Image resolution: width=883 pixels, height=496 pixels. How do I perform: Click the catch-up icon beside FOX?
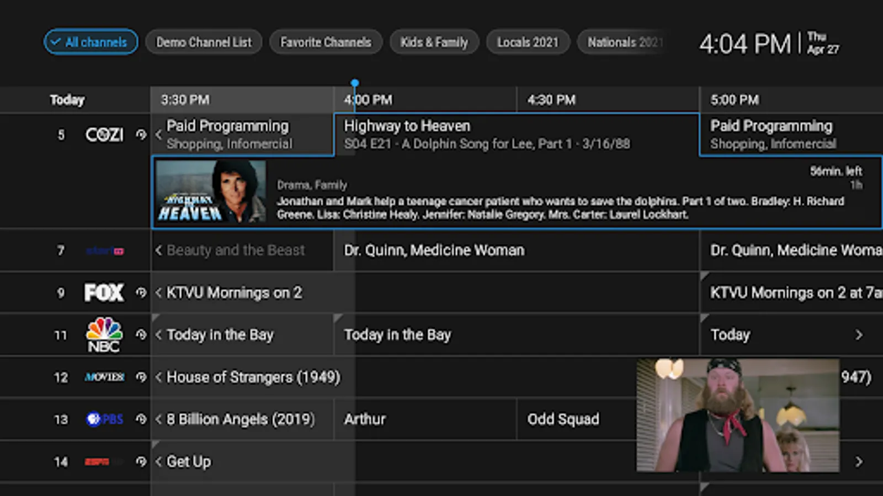(141, 293)
